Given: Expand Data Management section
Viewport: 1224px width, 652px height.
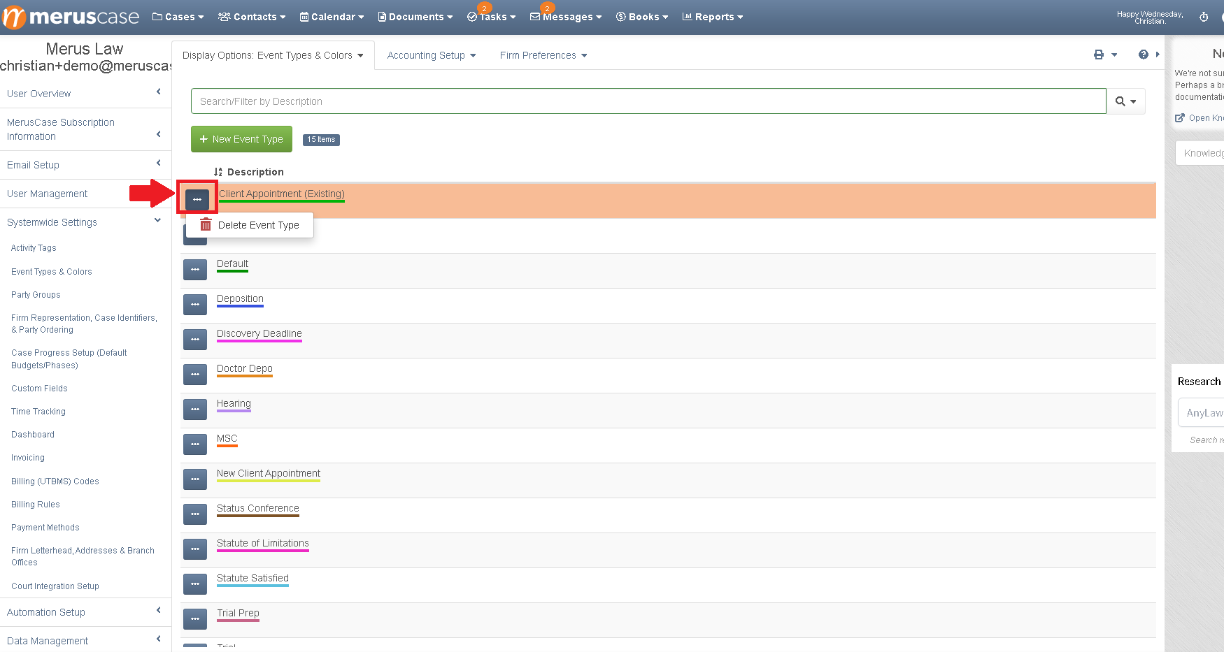Looking at the screenshot, I should [84, 640].
